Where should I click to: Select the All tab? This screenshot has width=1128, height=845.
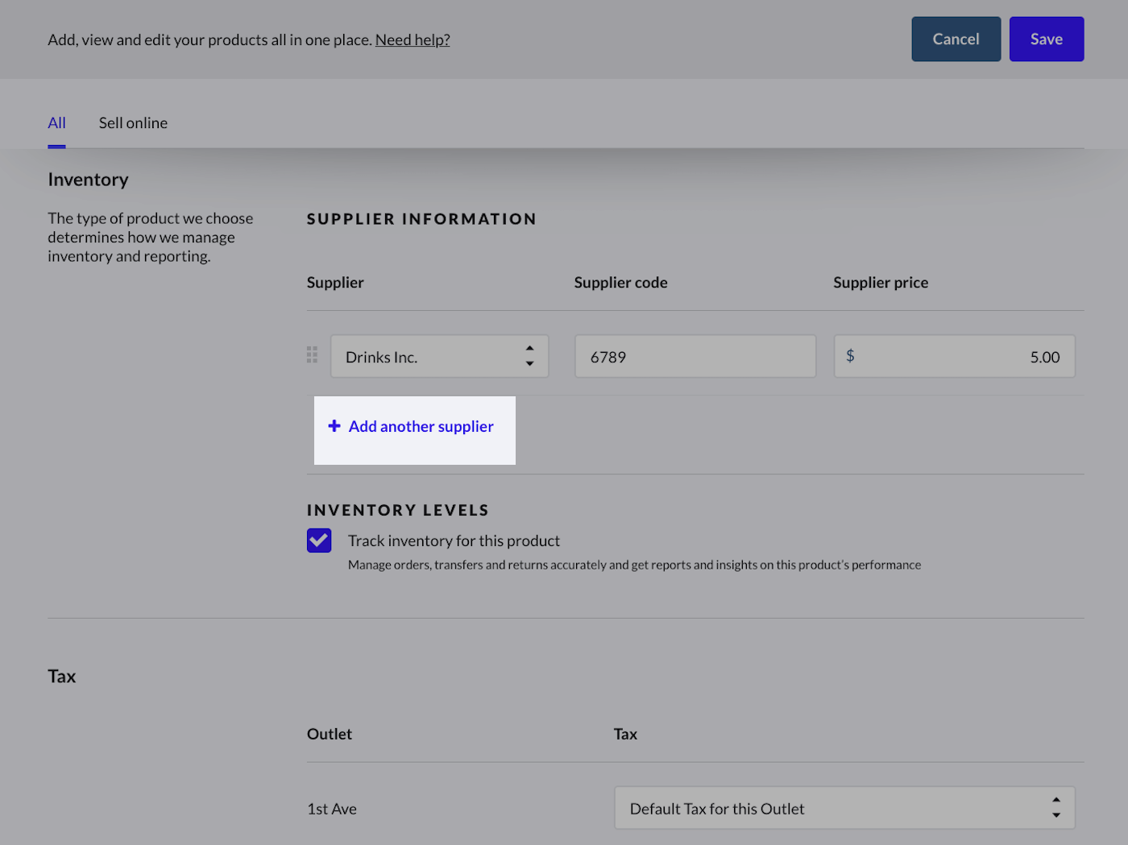click(56, 123)
